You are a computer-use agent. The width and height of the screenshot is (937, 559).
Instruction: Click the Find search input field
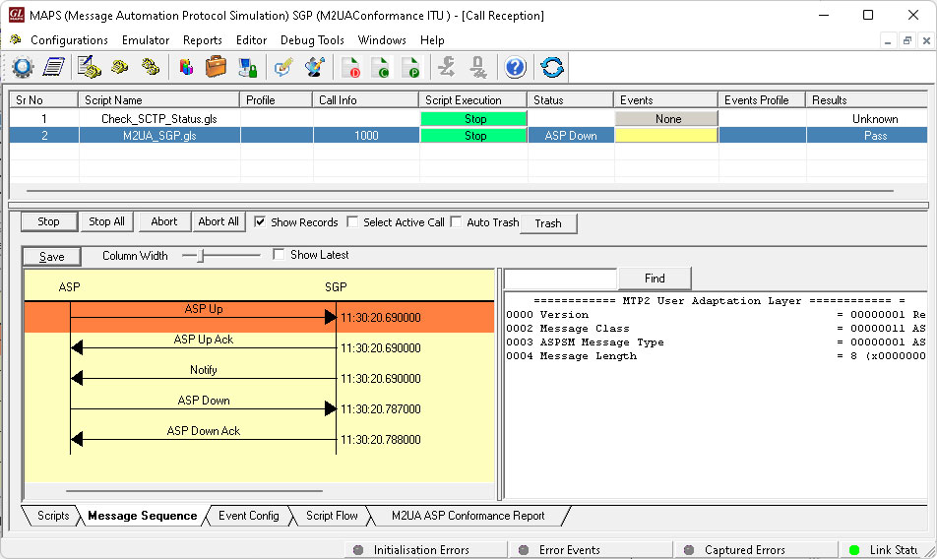[561, 279]
